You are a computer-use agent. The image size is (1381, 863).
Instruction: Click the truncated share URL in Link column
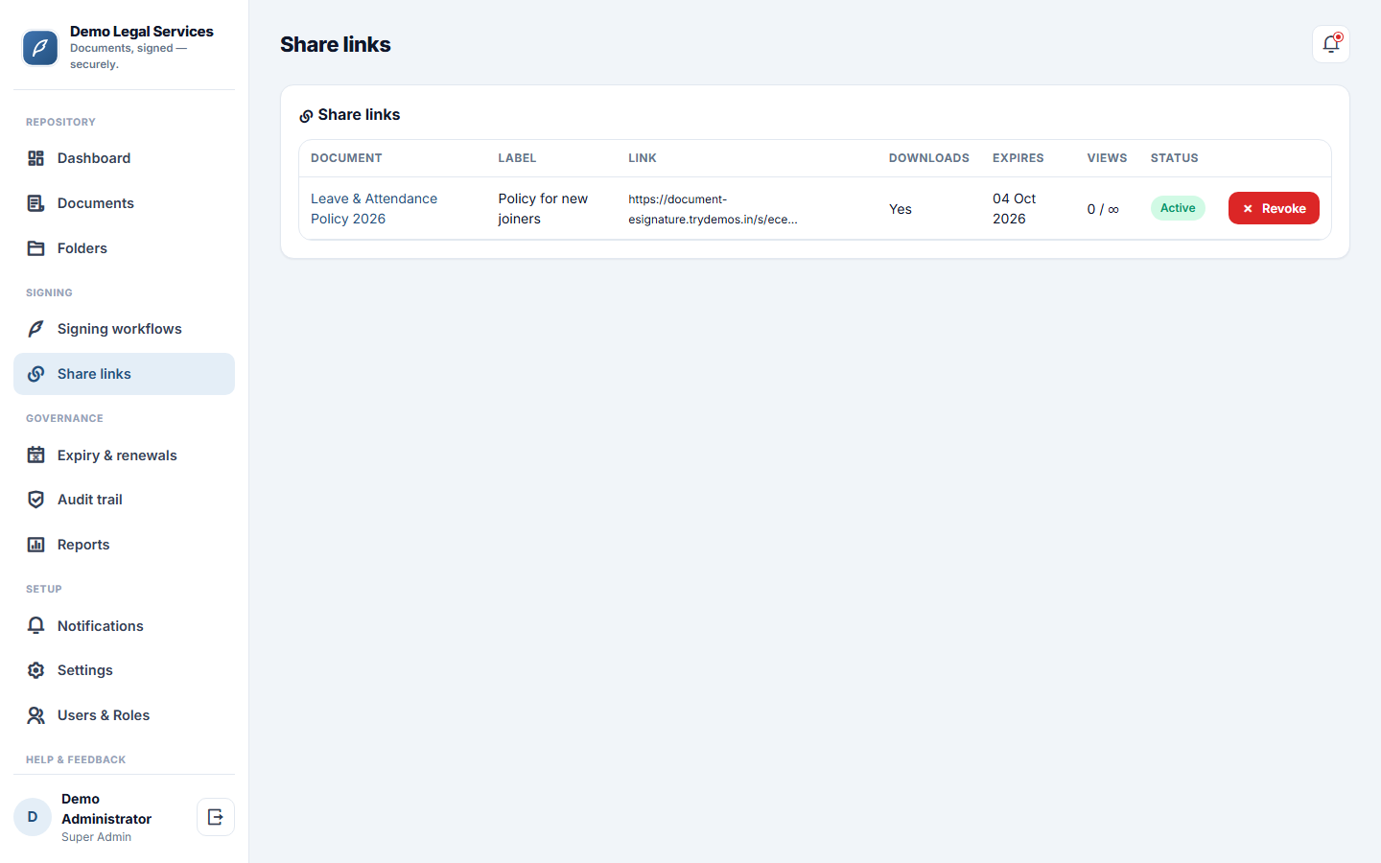[x=713, y=209]
